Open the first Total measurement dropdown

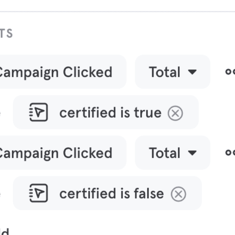click(x=172, y=72)
